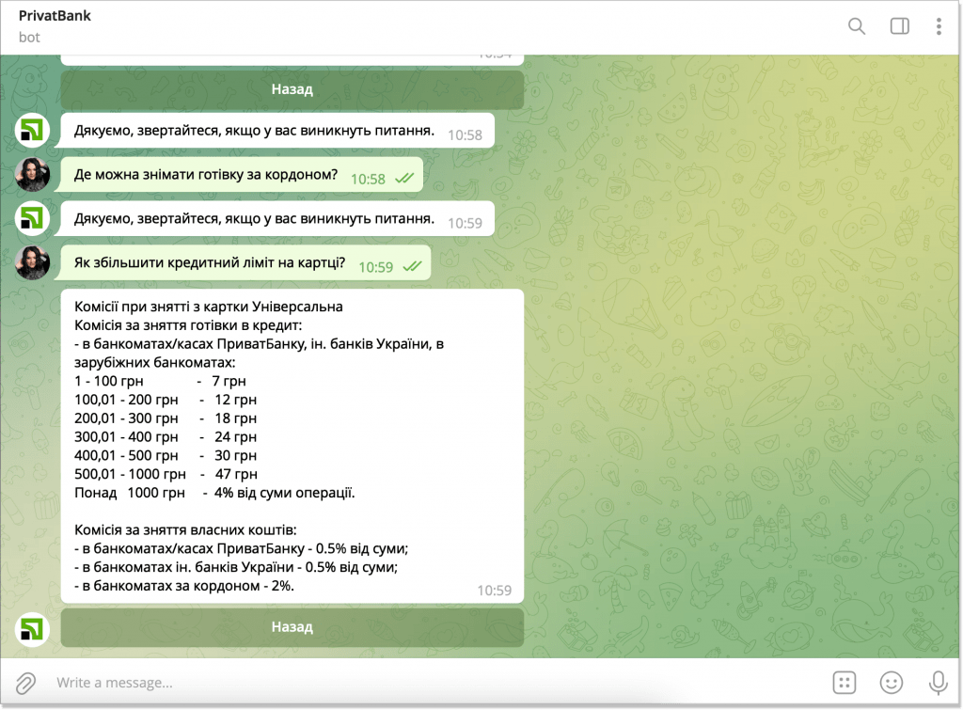This screenshot has height=710, width=963.
Task: Click the PrivatBank avatar beside the 10:59 thank-you message
Action: pos(32,218)
